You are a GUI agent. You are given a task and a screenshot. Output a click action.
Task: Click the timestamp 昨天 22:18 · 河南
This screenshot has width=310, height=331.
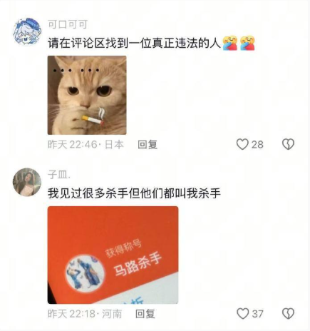(x=85, y=314)
